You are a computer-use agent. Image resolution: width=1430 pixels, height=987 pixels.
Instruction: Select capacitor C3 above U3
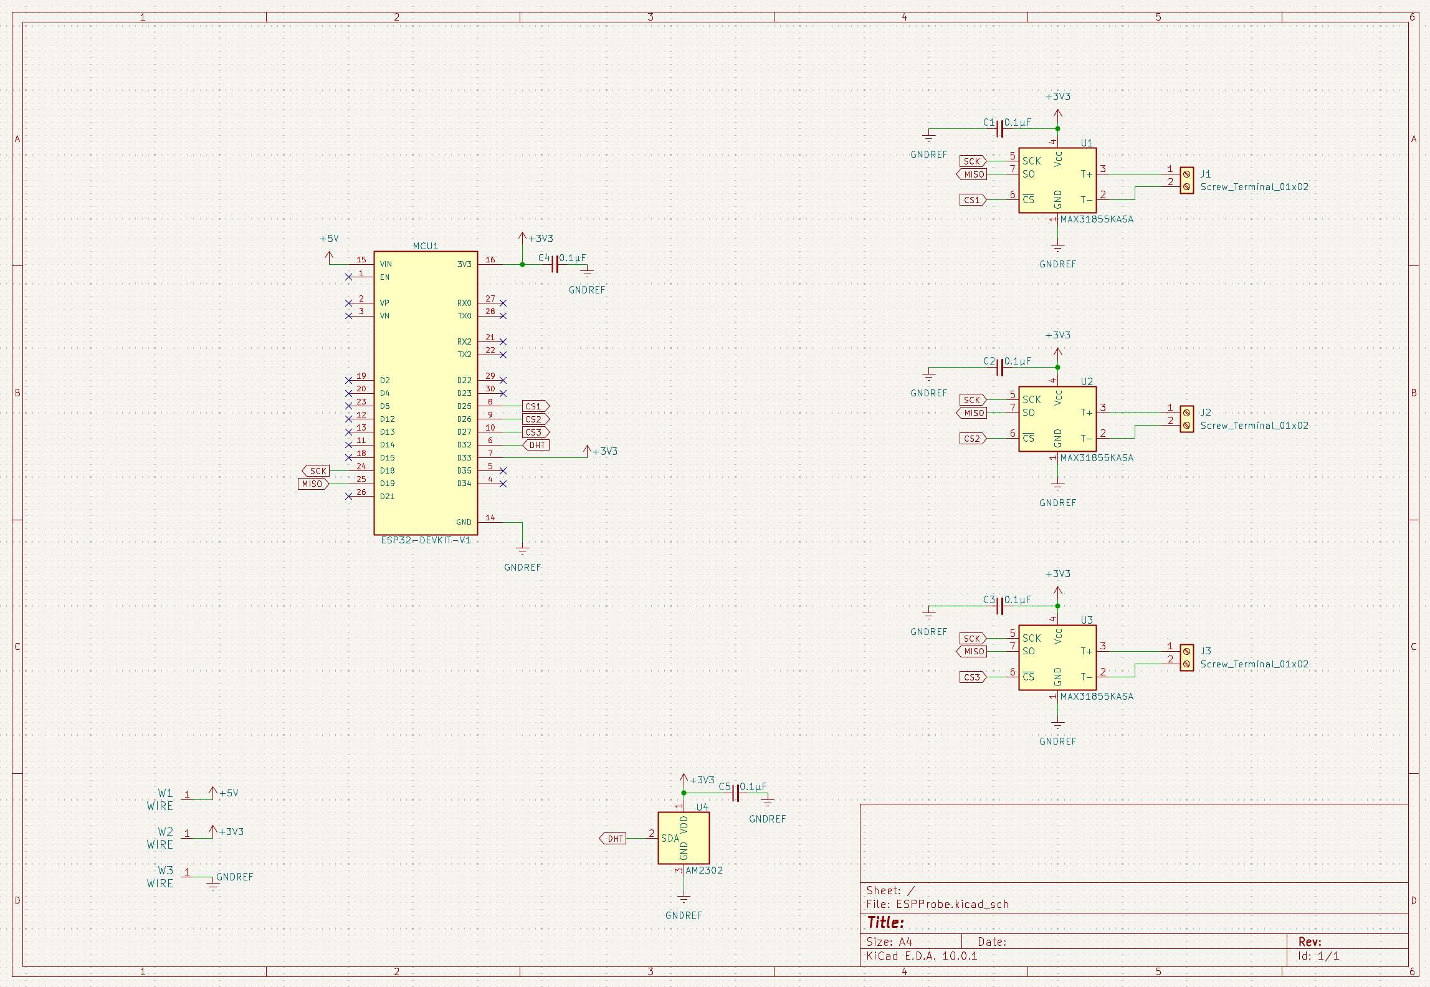[999, 606]
